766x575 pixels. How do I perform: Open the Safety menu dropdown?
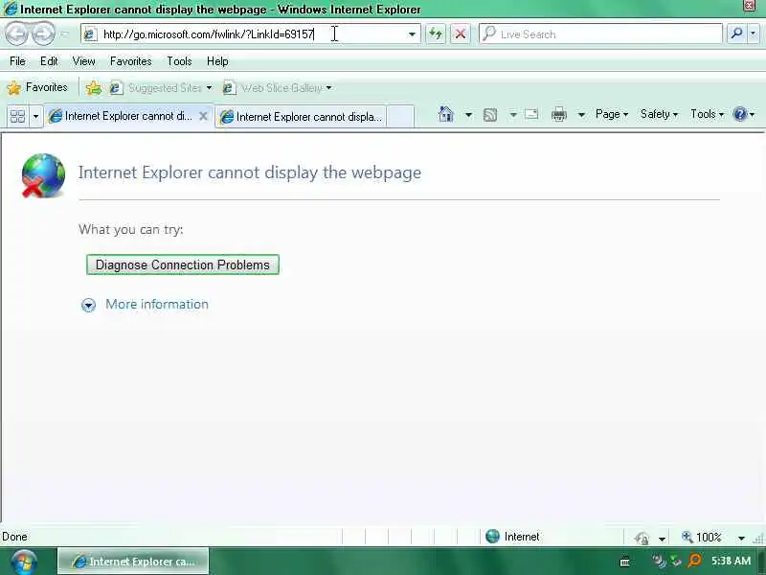tap(659, 114)
